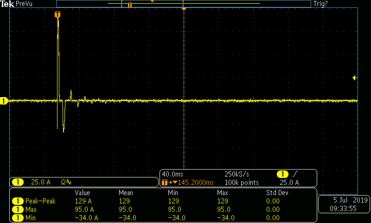This screenshot has width=371, height=223.
Task: Click the PreVu acquisition status label
Action: pos(25,4)
